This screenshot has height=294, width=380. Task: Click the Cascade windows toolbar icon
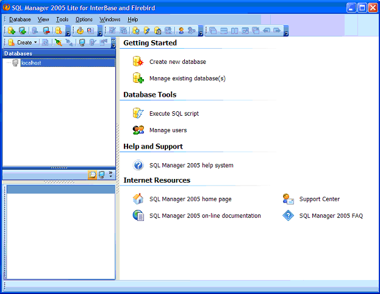tap(213, 30)
